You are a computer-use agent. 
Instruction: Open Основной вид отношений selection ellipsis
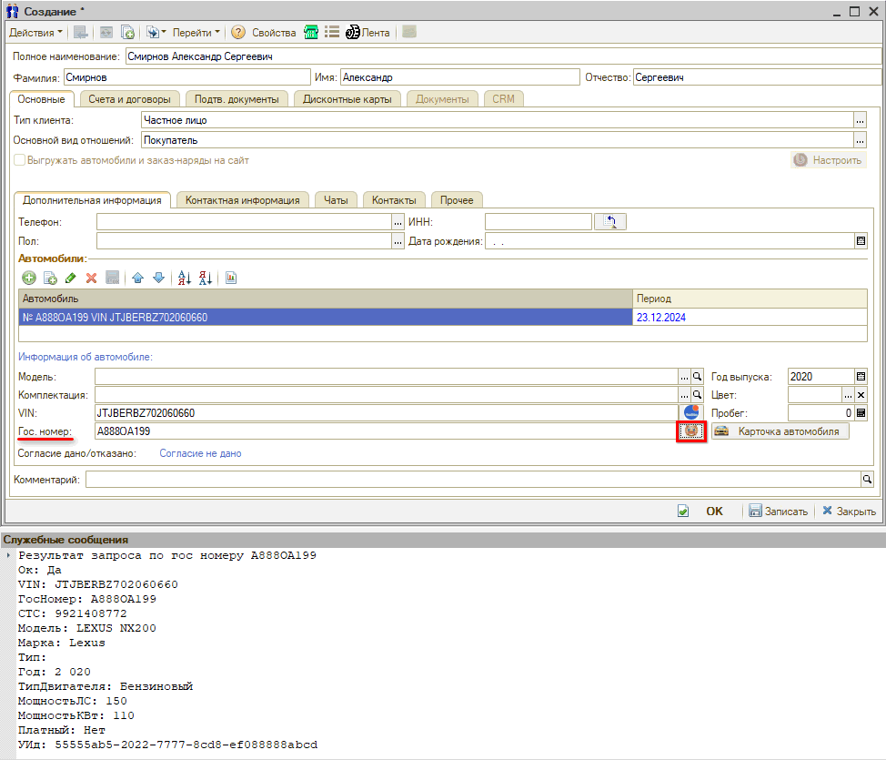tap(860, 139)
